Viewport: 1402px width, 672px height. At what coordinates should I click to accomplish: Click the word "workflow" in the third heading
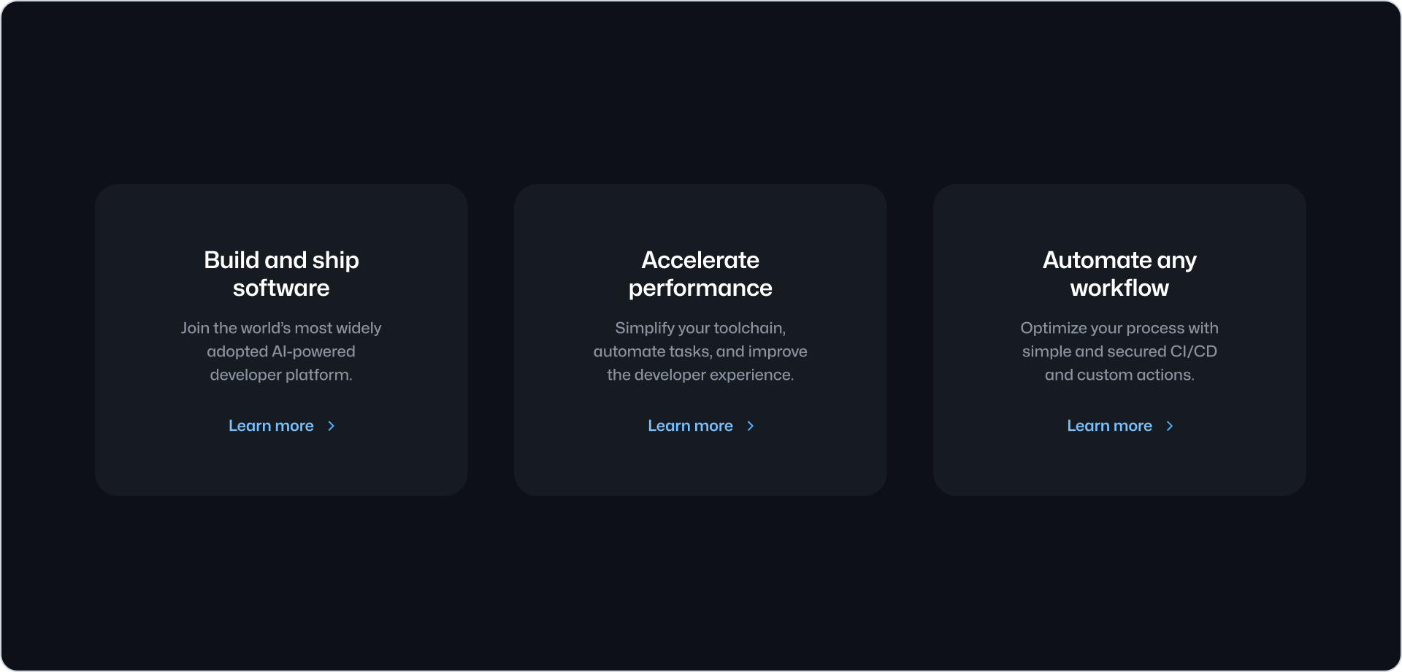(1119, 288)
